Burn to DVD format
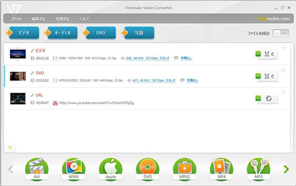 148,169
